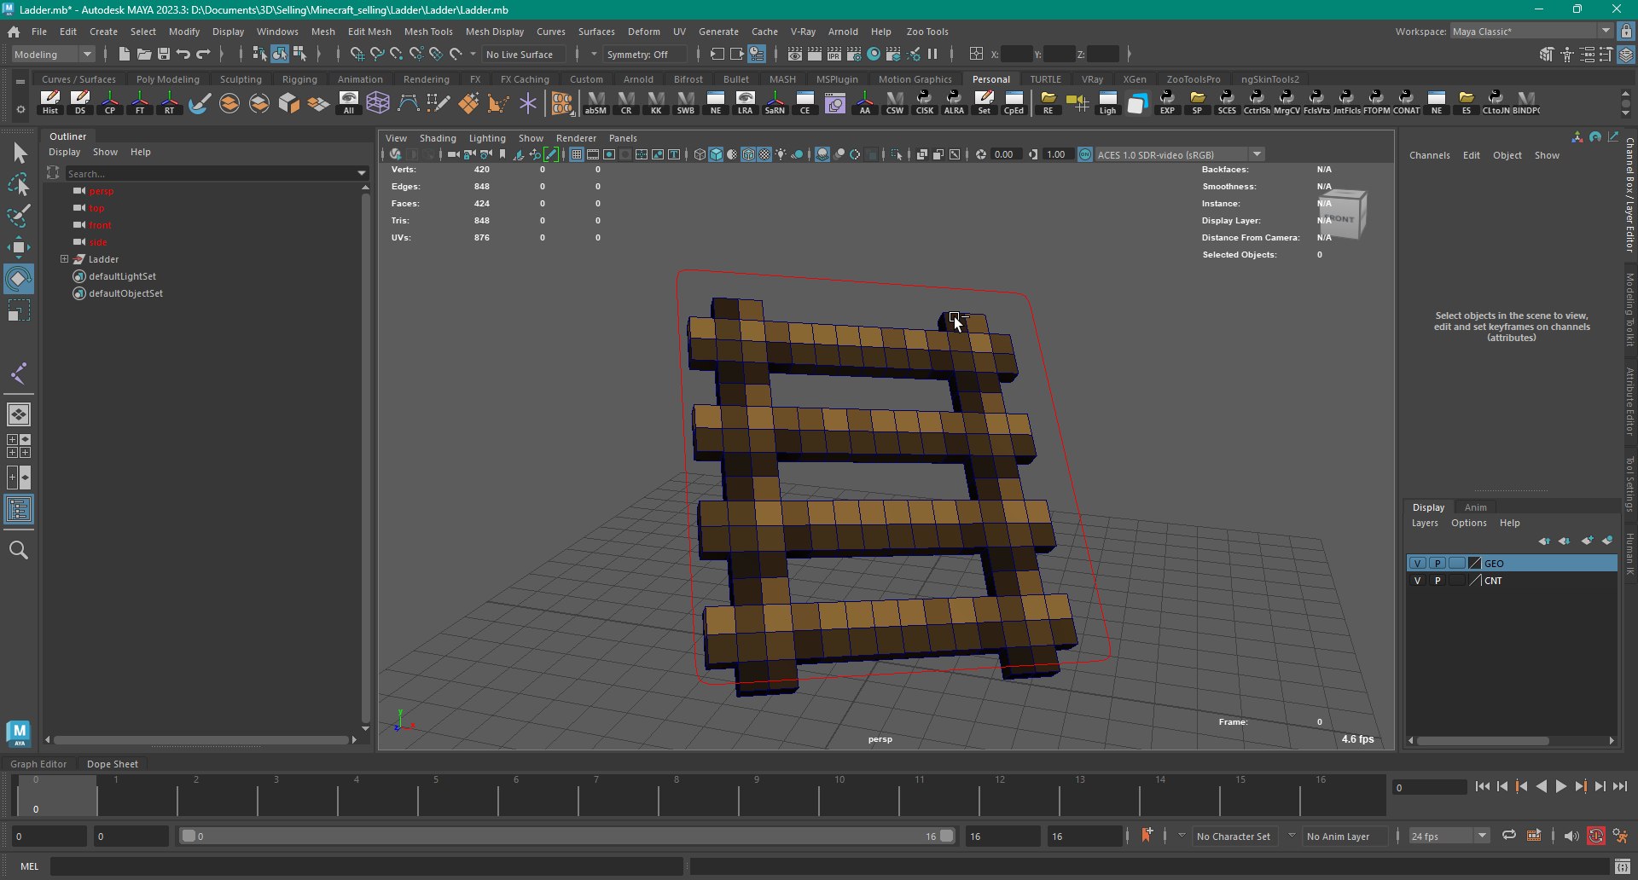Toggle playback P box of CNT layer
Screen dimensions: 1638x880
point(1438,580)
